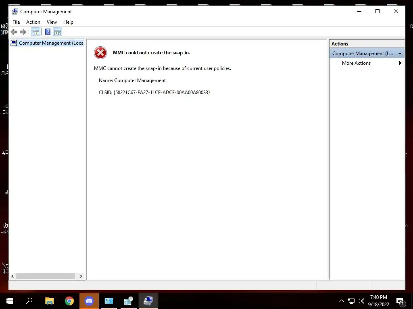Screen dimensions: 413x309
Task: Toggle Show/Hide Action Pane icon
Action: coord(57,32)
